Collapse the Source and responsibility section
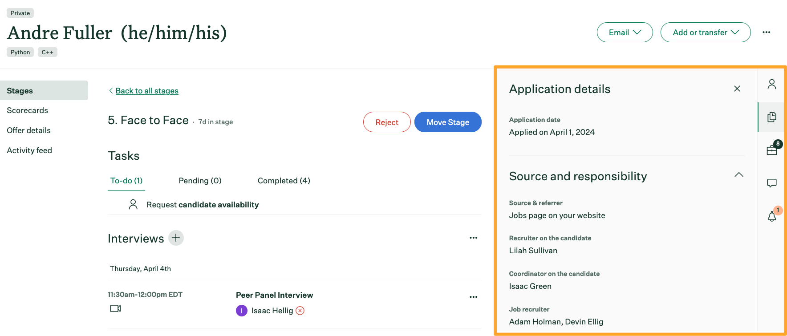 [738, 175]
